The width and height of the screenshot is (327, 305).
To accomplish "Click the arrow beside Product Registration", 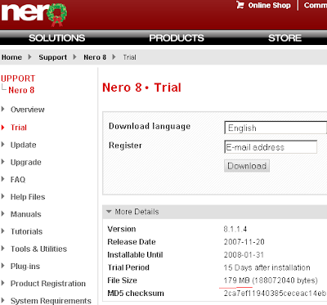I will pyautogui.click(x=3, y=283).
